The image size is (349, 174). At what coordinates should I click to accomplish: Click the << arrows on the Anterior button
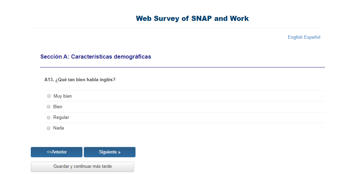click(x=49, y=152)
